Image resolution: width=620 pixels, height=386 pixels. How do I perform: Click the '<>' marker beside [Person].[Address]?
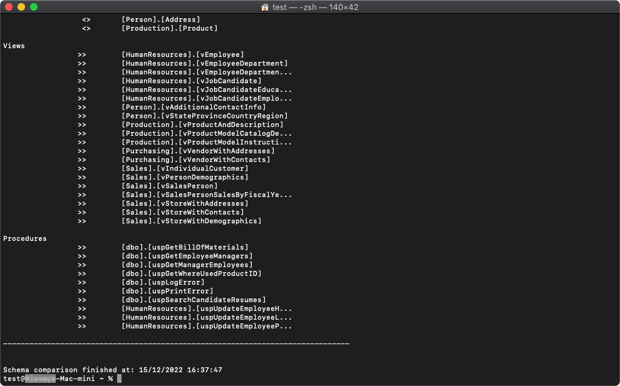pyautogui.click(x=86, y=19)
